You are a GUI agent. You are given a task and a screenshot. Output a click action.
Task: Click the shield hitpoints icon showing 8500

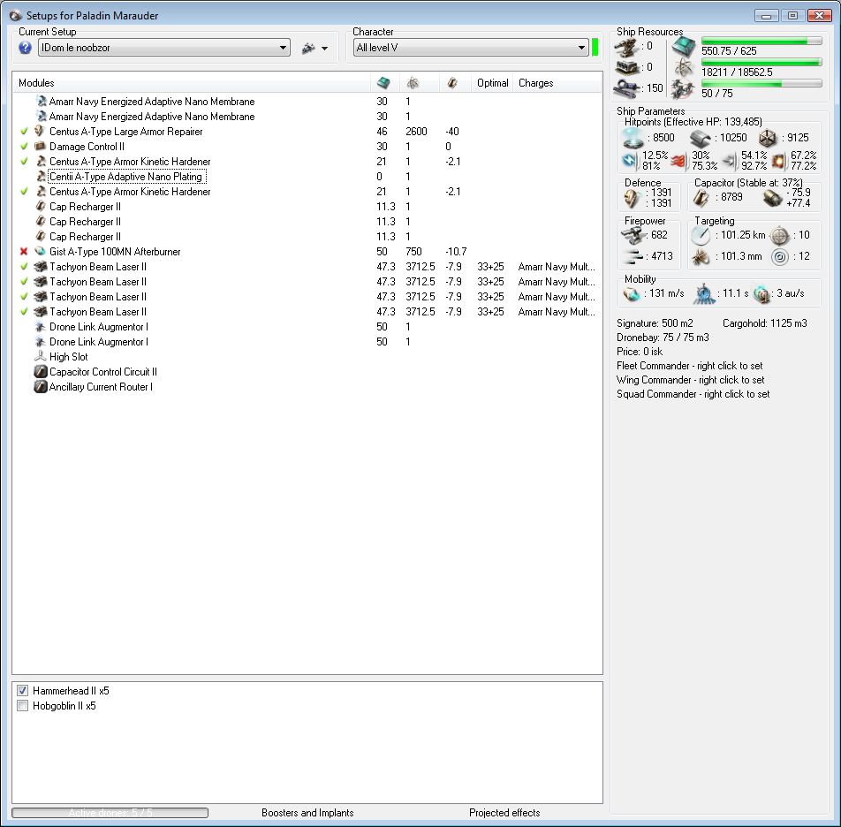633,139
